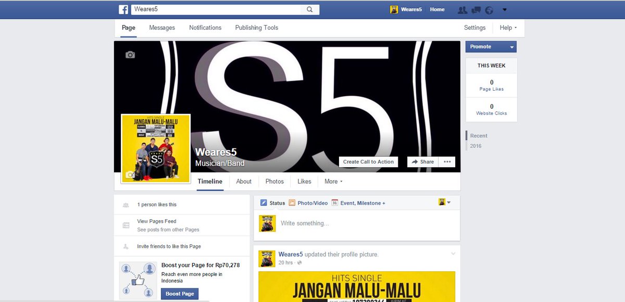Click the Create Call to Action button
Image resolution: width=625 pixels, height=302 pixels.
pyautogui.click(x=368, y=162)
